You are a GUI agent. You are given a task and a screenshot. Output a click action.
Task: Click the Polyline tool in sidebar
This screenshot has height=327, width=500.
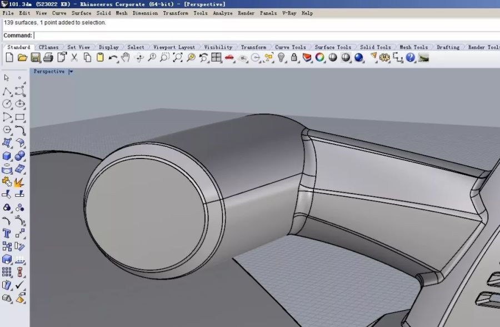click(7, 91)
